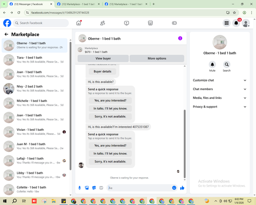Open the Juan M - 1 bed 1 bath chat
Screen dimensions: 256x205
point(35,146)
